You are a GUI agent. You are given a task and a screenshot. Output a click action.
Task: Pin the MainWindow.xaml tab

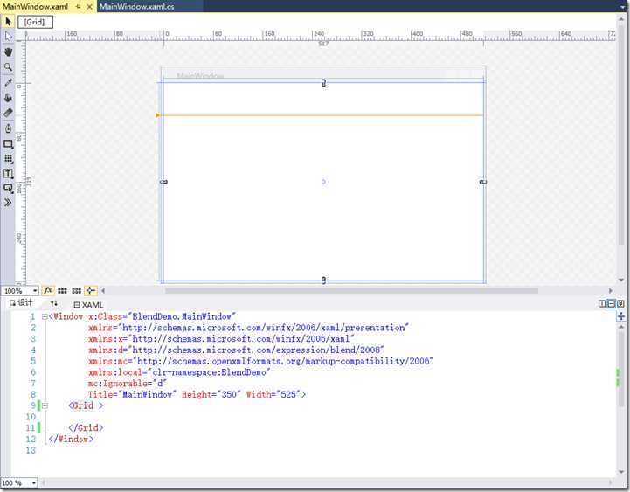(79, 7)
